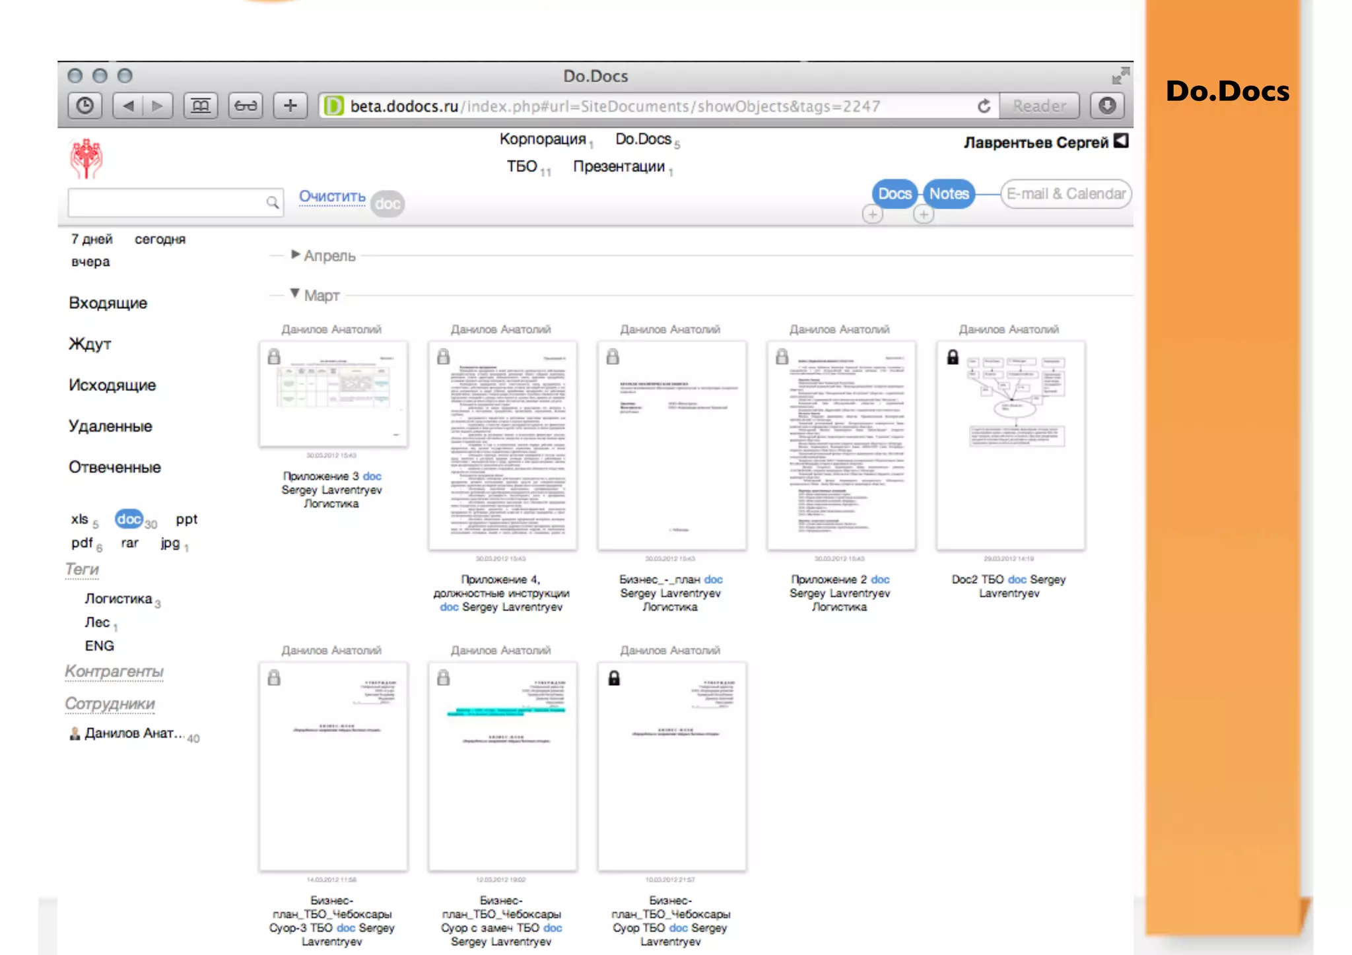
Task: Open the downloads arrow icon
Action: pyautogui.click(x=1107, y=106)
